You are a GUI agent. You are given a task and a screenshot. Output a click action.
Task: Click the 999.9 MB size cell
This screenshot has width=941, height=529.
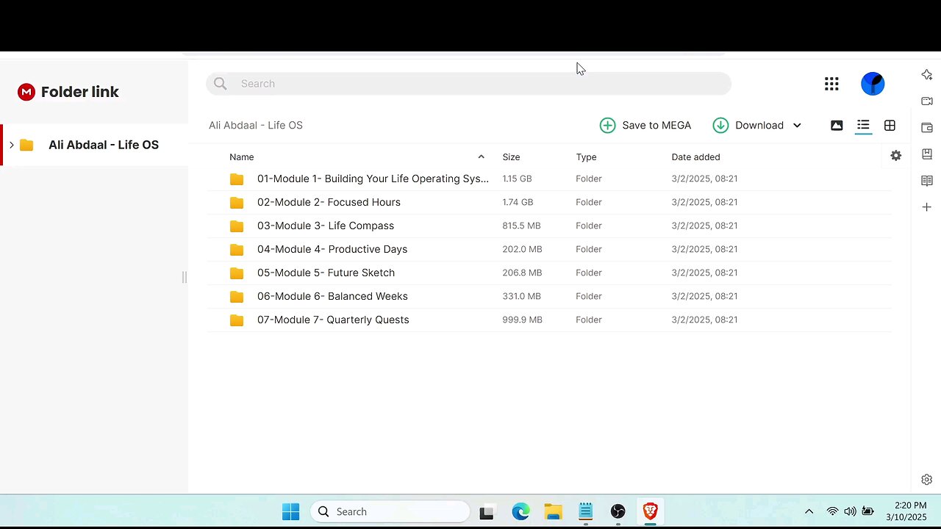click(522, 320)
